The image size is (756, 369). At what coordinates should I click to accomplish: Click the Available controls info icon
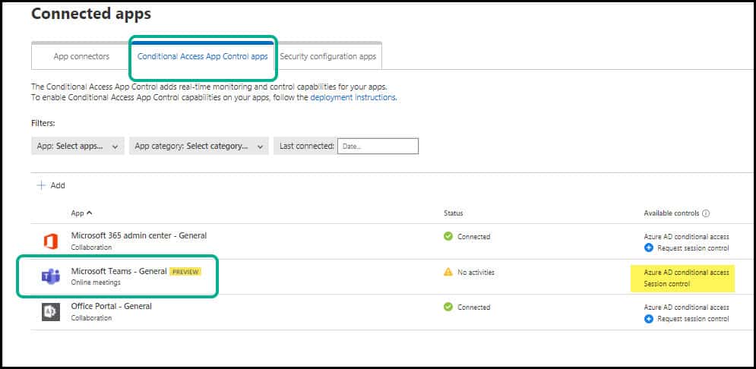[706, 213]
